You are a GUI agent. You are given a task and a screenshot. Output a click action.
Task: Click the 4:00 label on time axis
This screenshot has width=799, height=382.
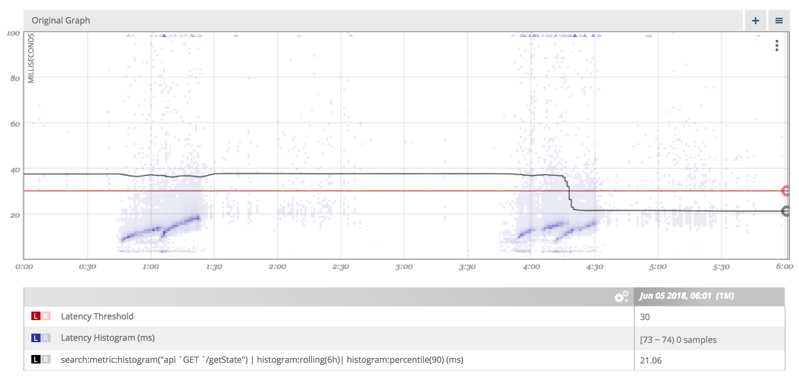(531, 267)
